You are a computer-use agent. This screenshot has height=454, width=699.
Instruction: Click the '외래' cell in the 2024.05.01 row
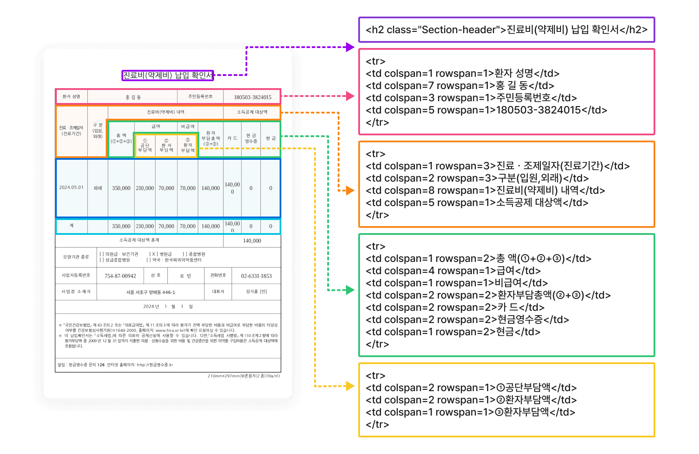coord(97,188)
